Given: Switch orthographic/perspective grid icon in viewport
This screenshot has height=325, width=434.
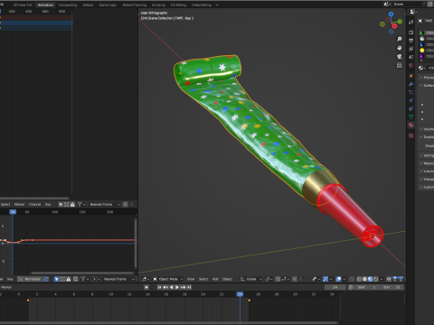Looking at the screenshot, I should coord(400,65).
